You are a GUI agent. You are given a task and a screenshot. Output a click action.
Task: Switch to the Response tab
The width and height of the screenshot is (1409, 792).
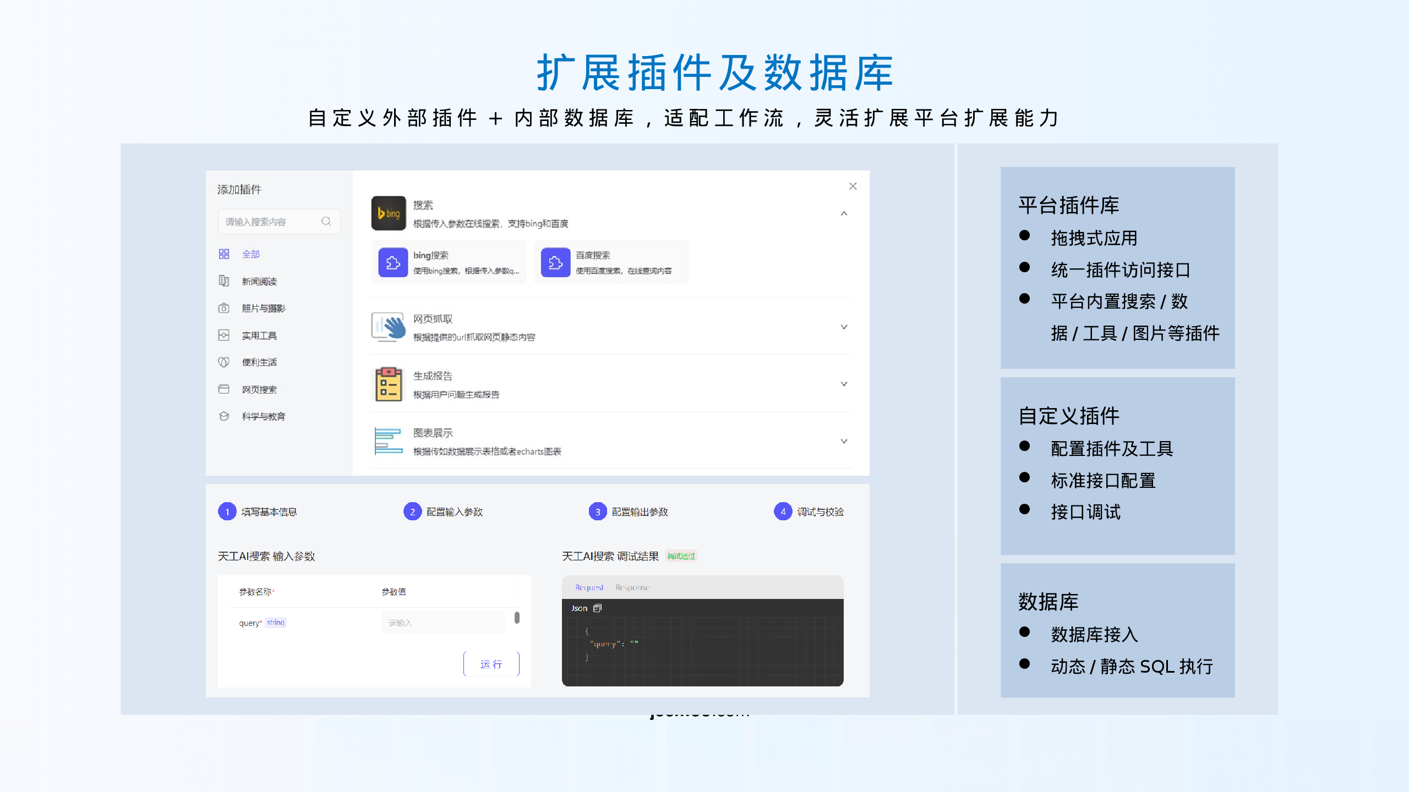[632, 588]
